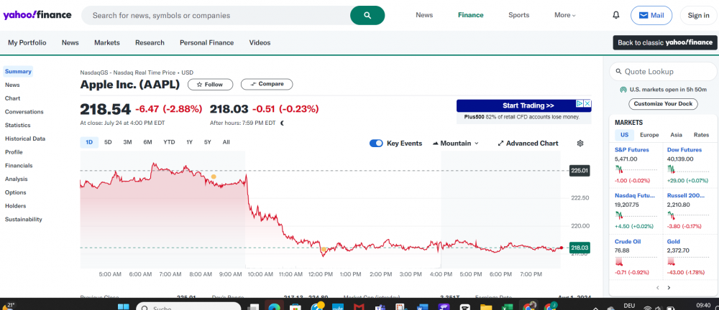
Task: Select the 5D chart range
Action: pyautogui.click(x=108, y=142)
